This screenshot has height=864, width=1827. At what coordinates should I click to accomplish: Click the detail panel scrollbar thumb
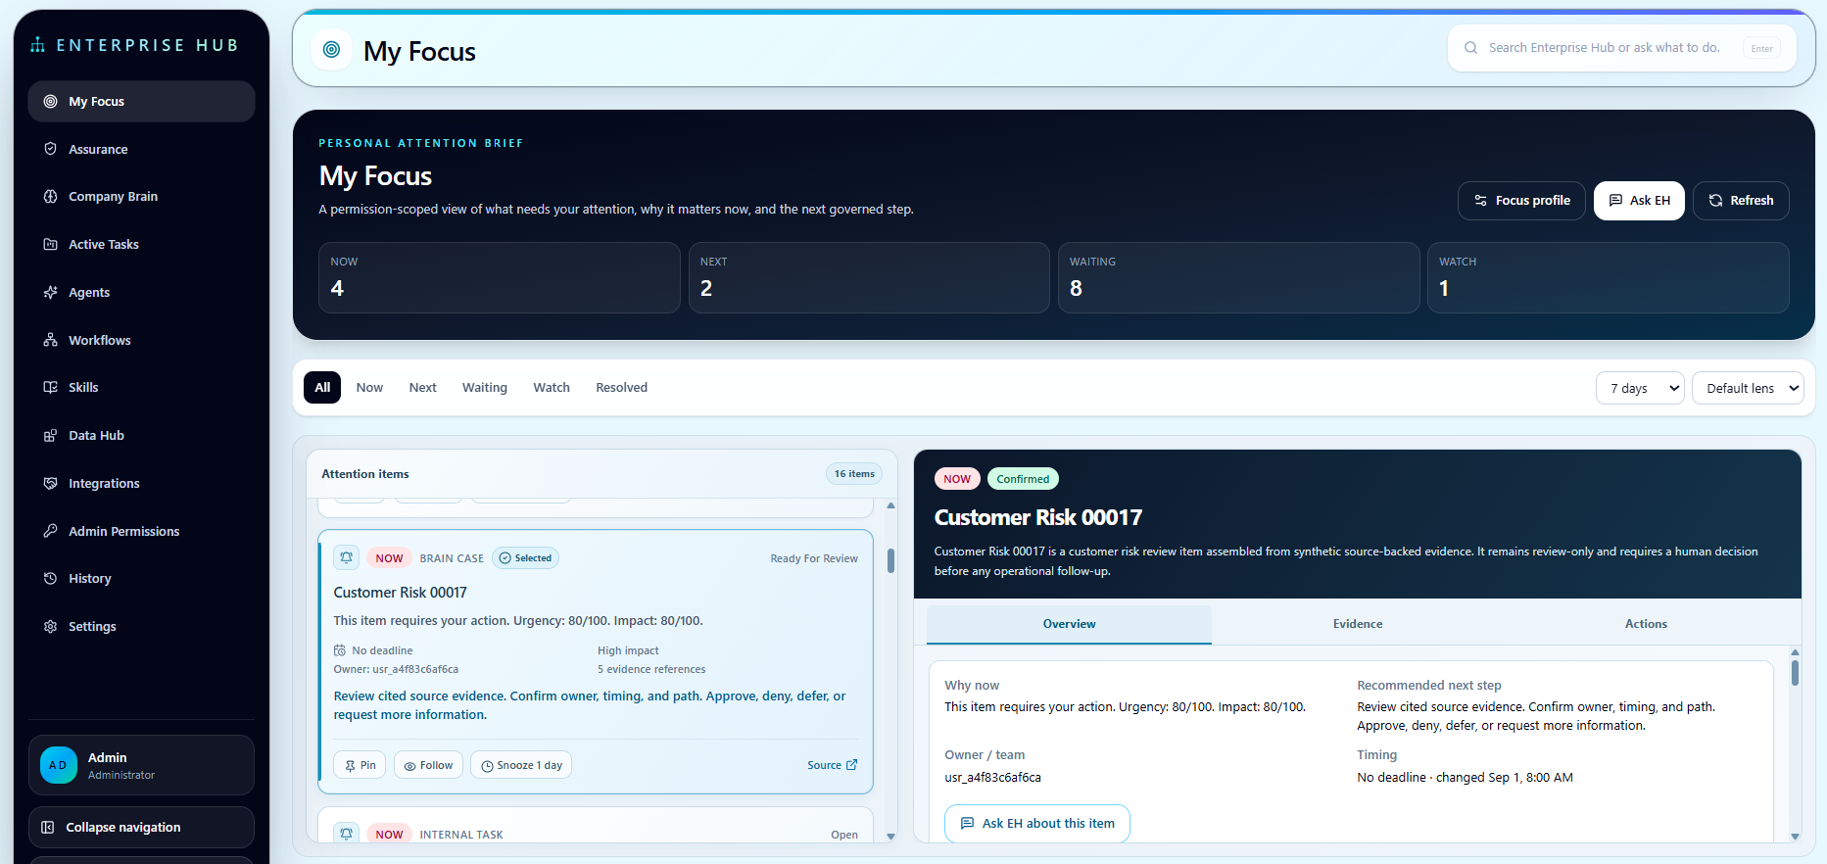[1795, 673]
